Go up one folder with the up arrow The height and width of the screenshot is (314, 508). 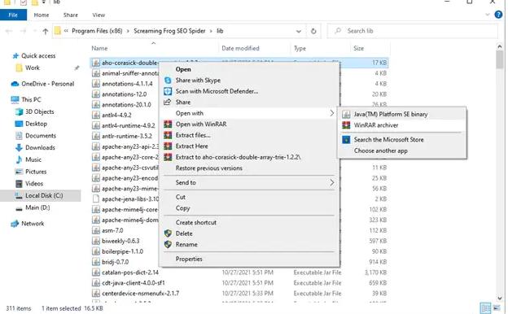(46, 31)
